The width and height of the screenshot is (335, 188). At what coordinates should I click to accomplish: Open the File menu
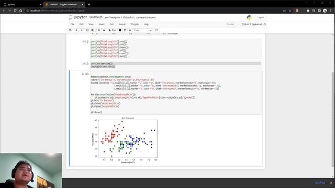click(72, 25)
